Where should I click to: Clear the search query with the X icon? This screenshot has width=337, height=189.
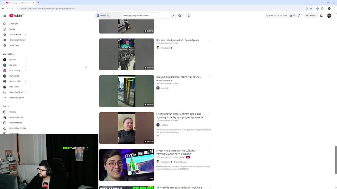tap(173, 16)
